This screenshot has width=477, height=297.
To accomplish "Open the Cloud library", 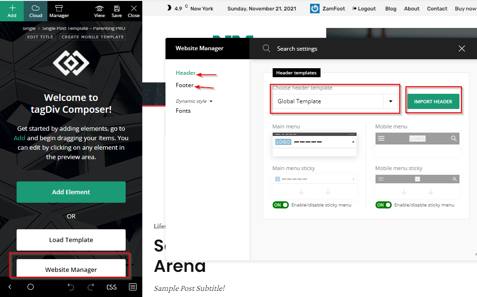I will [x=36, y=11].
